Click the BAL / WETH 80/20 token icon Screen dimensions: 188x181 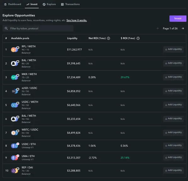coord(15,63)
